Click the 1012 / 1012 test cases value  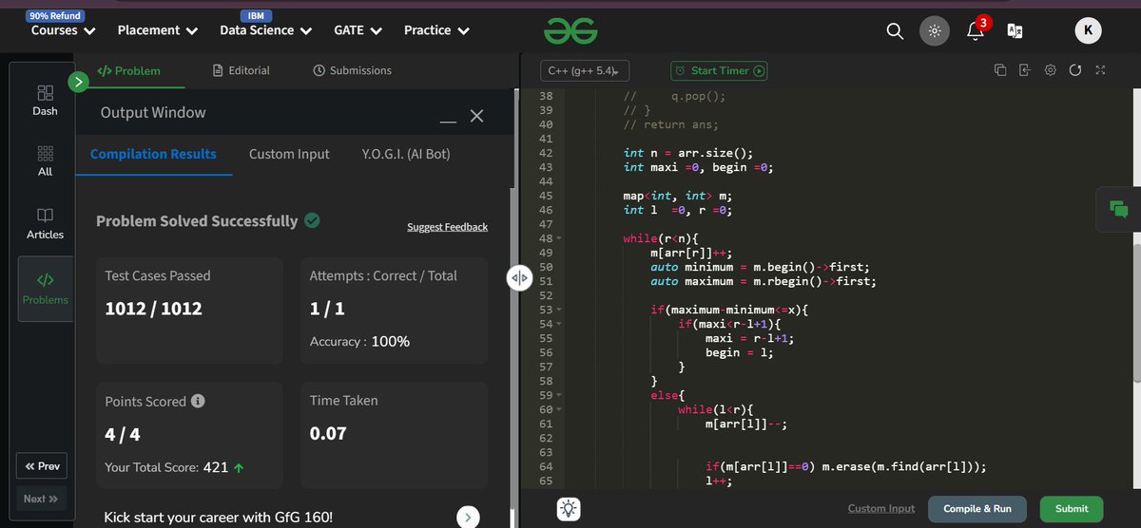(153, 309)
